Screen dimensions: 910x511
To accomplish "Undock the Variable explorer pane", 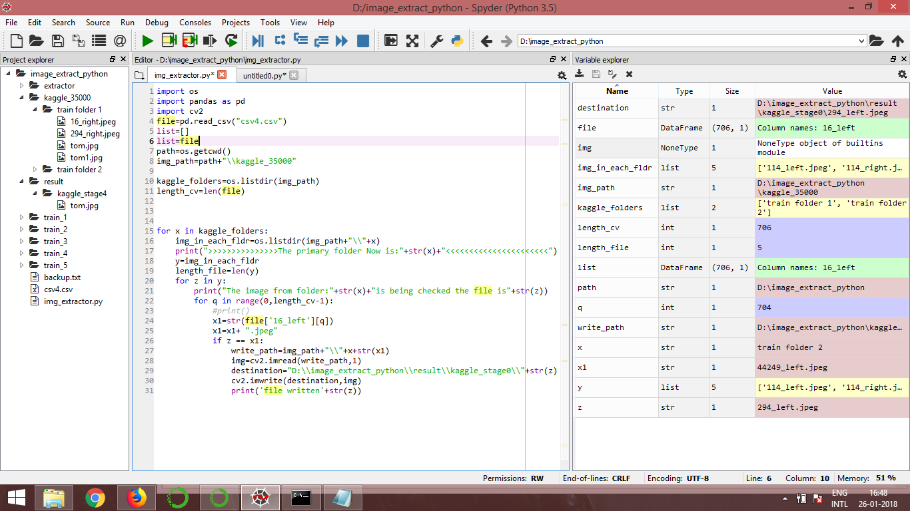I will pos(894,59).
